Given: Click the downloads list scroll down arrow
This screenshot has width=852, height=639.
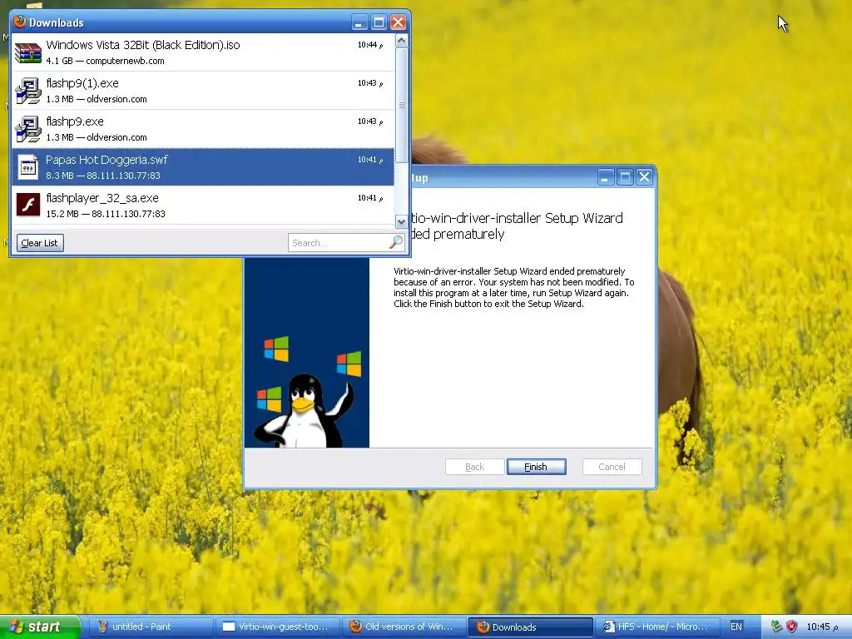Looking at the screenshot, I should [402, 221].
